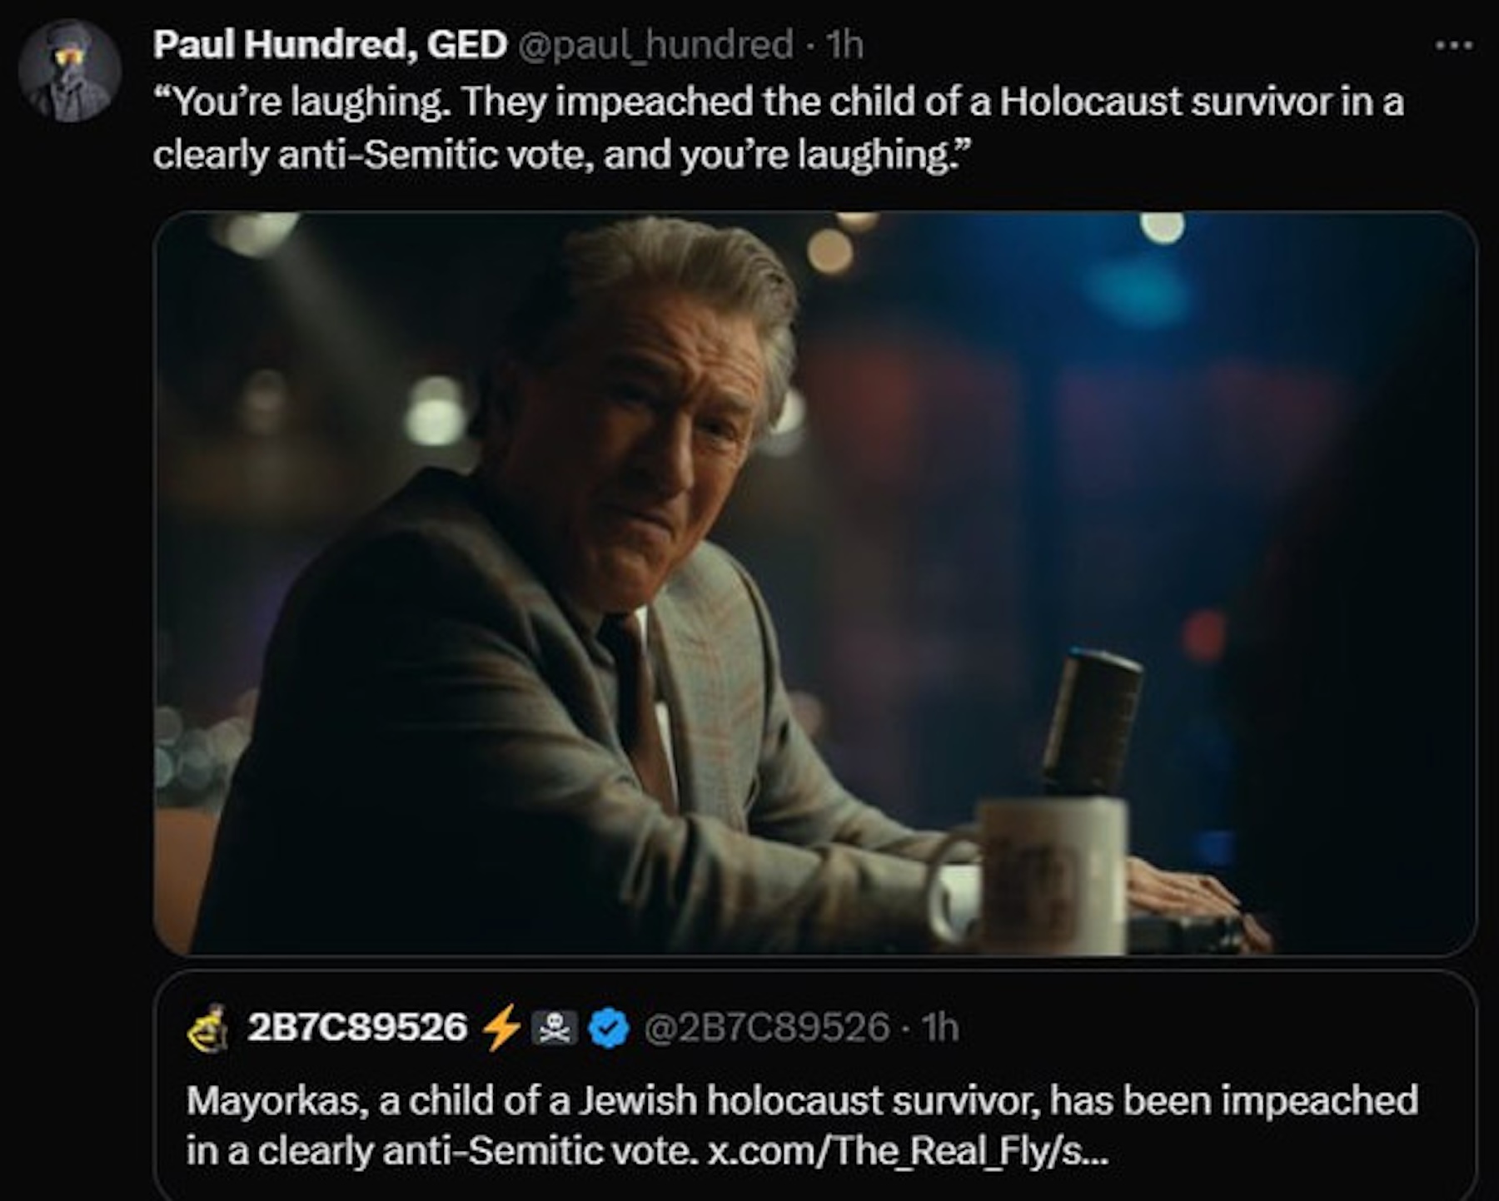Click the lightning bolt emoji icon
The image size is (1499, 1201).
coord(503,1028)
